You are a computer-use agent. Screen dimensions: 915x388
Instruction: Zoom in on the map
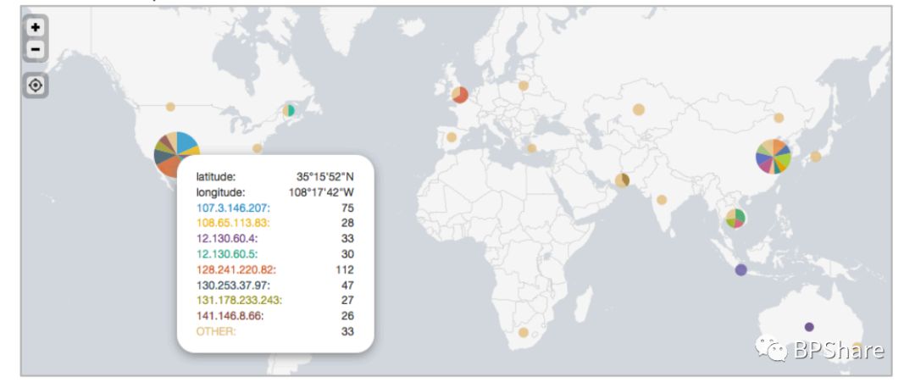(36, 27)
